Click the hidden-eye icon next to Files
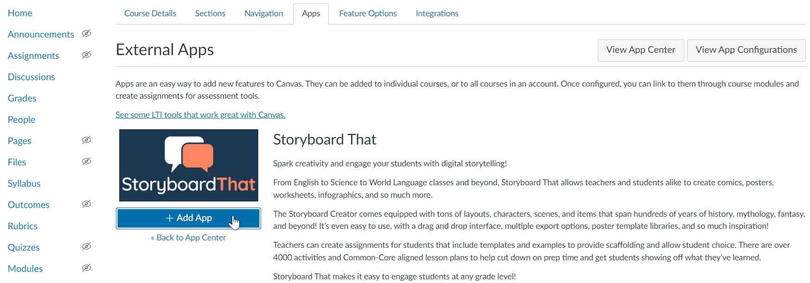Screen dimensions: 810x283 click(x=86, y=162)
